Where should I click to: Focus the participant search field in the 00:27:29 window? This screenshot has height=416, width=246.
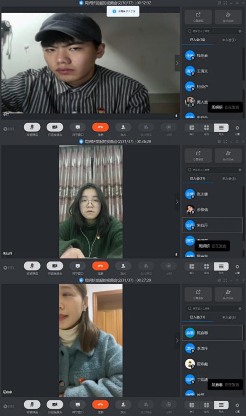click(x=213, y=308)
